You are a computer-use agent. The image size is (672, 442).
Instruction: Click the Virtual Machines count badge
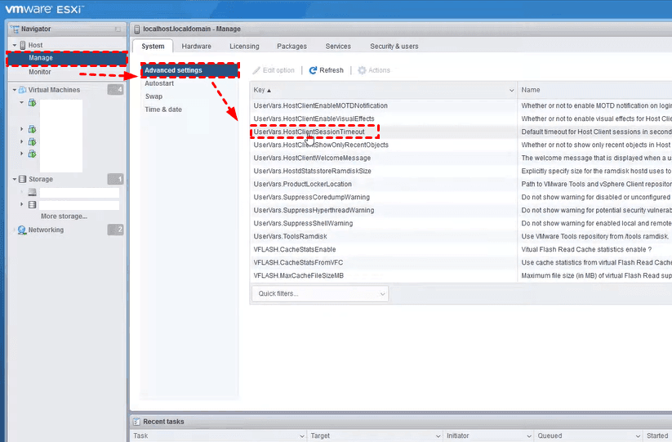115,90
